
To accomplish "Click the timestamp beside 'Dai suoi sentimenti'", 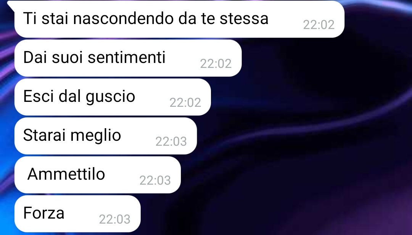I will 216,64.
